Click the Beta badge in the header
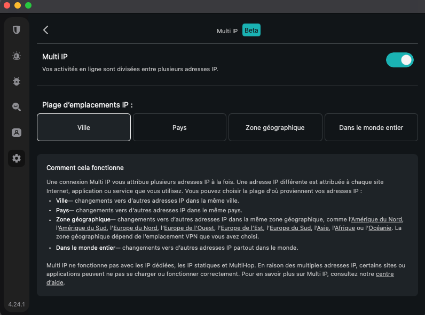Screen dimensions: 425x315 tap(251, 30)
